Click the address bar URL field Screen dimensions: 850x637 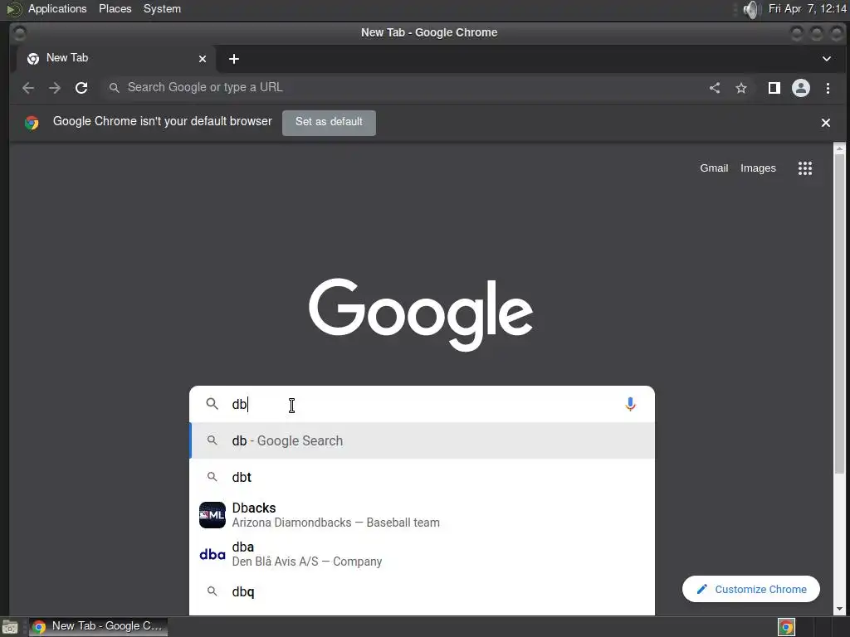401,88
